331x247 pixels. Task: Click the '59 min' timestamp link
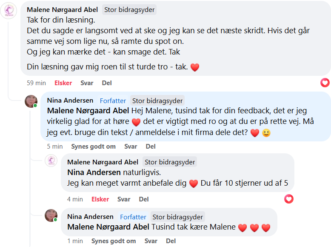(36, 83)
